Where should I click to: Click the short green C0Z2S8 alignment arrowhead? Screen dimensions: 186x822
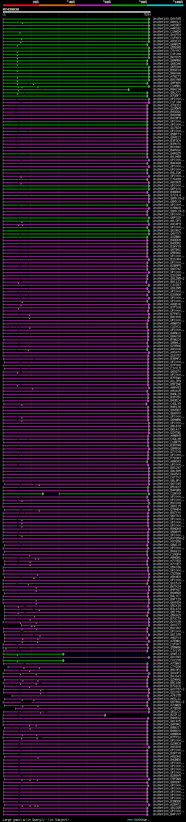tap(64, 660)
